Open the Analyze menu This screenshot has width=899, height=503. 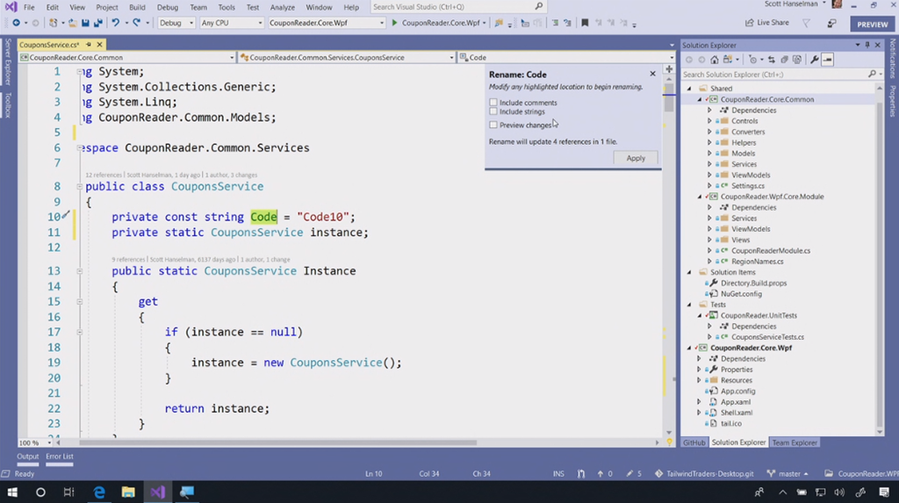click(283, 7)
